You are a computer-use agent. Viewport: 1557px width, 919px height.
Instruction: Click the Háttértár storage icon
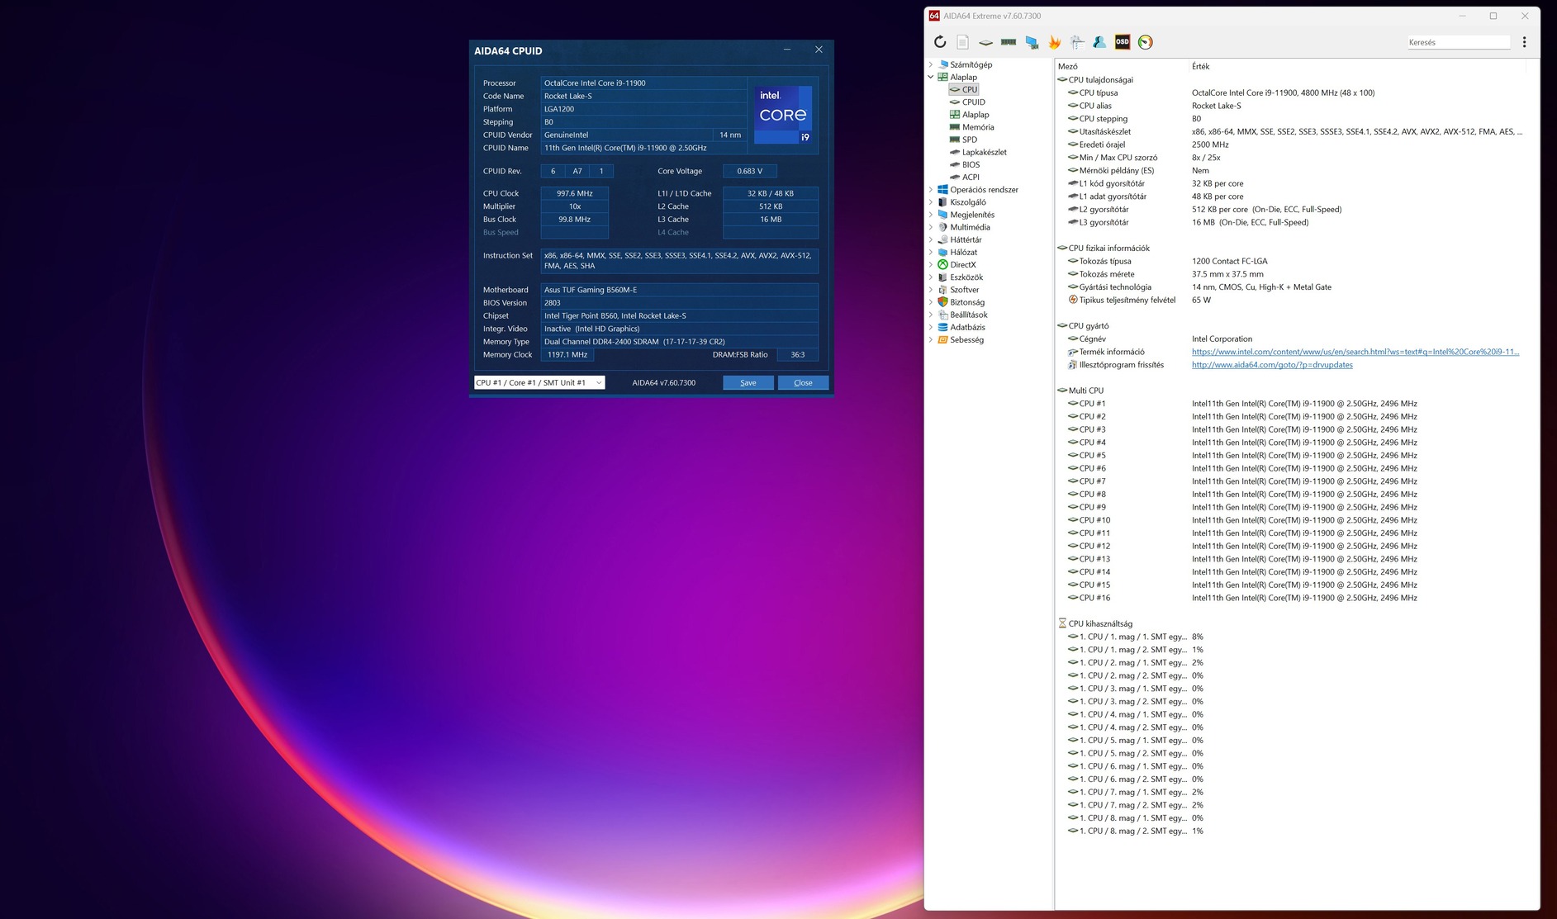point(943,239)
